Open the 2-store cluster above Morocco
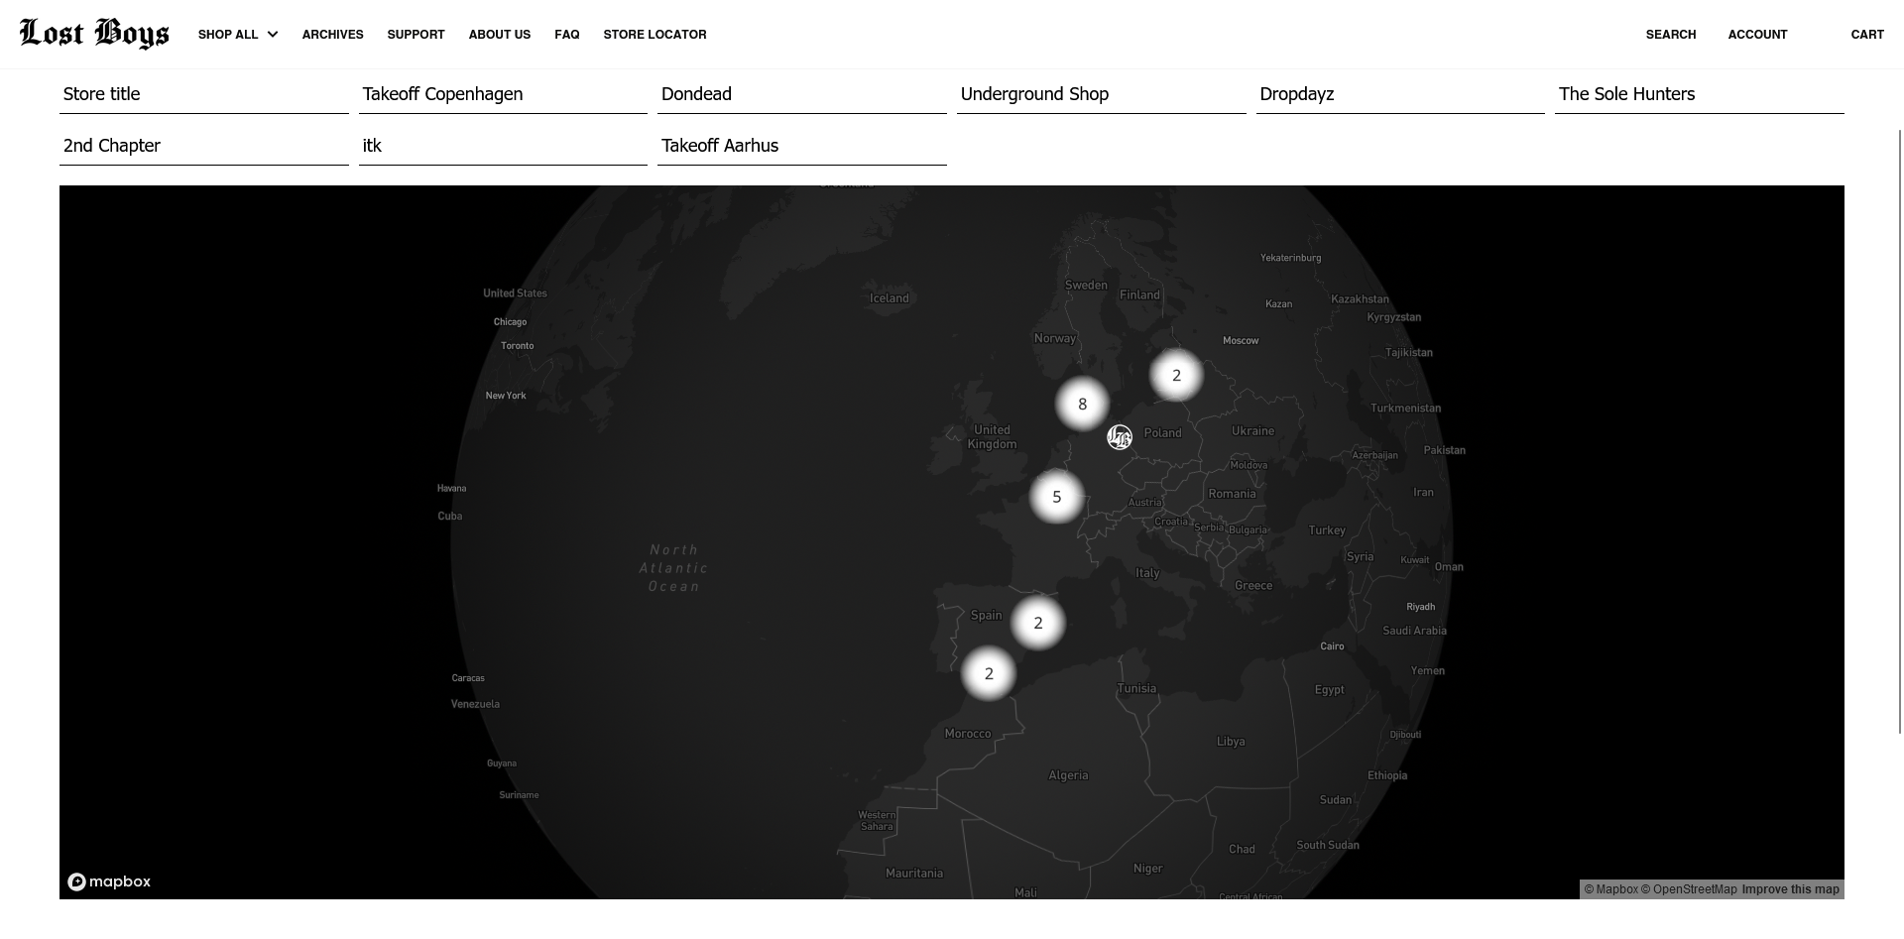 pos(989,673)
